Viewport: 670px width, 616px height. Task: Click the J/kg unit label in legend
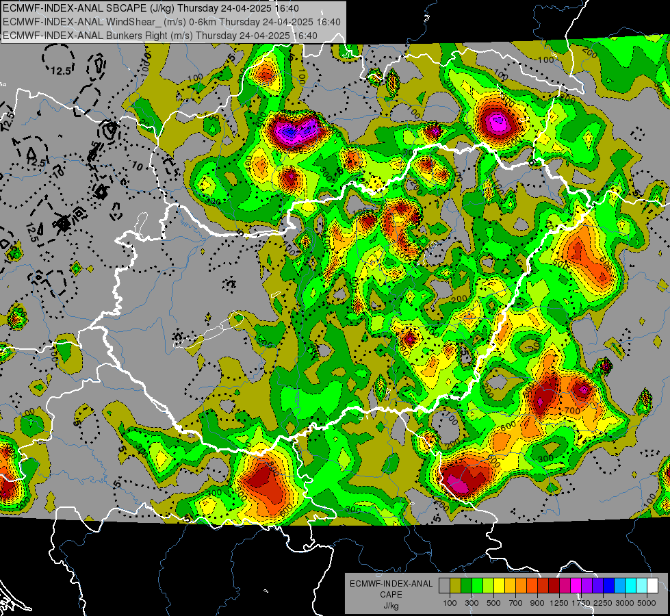(391, 606)
